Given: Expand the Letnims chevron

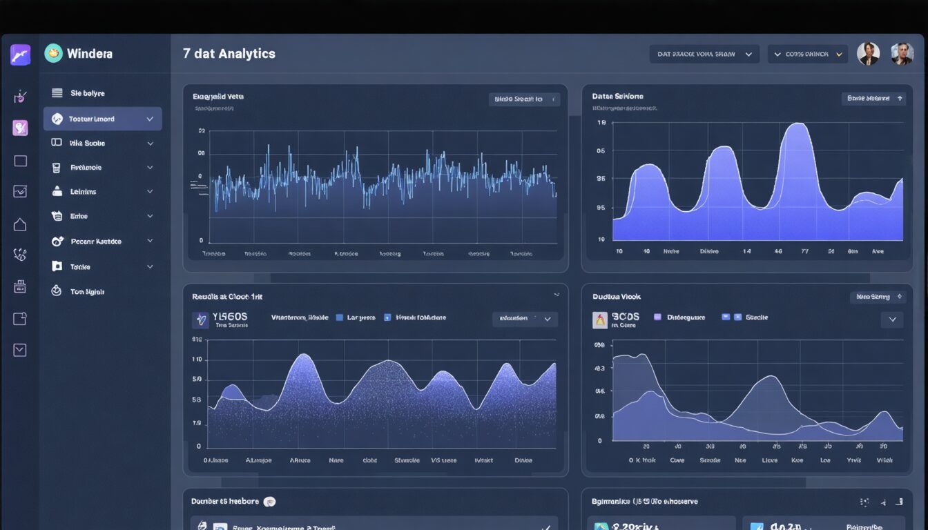Looking at the screenshot, I should coord(150,192).
